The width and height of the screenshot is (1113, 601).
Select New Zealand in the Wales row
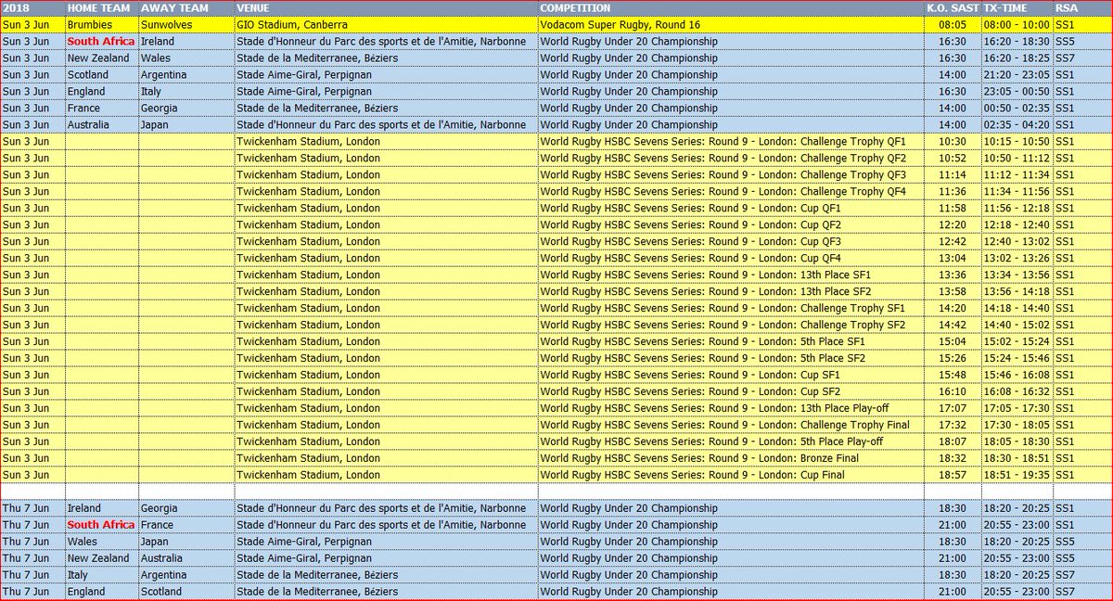[x=101, y=58]
